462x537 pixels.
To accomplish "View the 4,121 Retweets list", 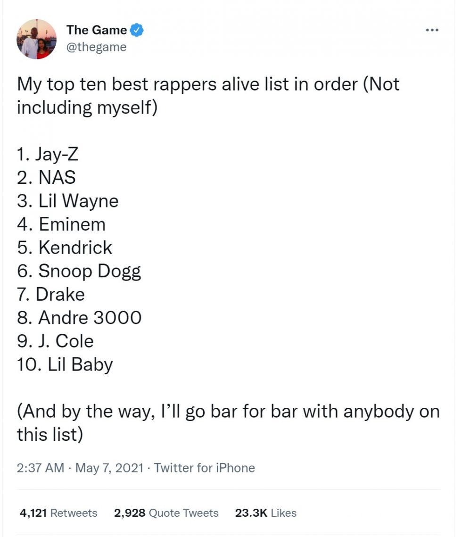I will 58,512.
